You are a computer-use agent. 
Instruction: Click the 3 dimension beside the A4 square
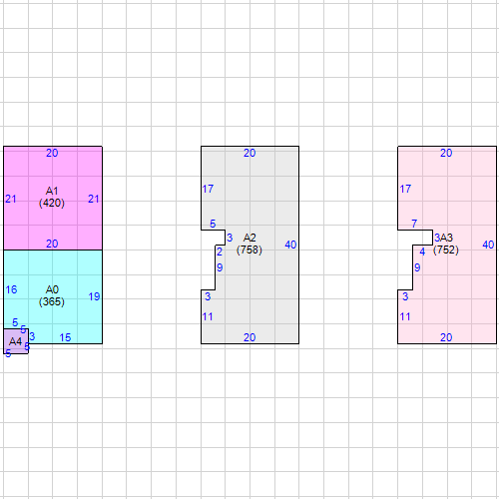[32, 336]
